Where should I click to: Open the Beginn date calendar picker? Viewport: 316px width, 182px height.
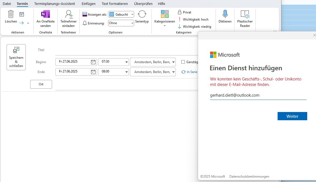point(93,62)
